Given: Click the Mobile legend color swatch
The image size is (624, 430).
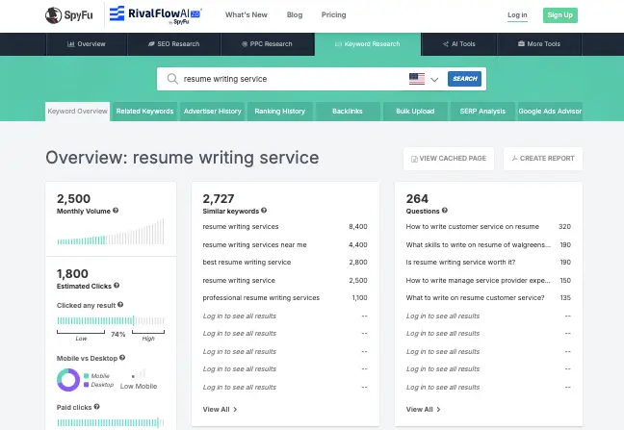Looking at the screenshot, I should pos(87,375).
